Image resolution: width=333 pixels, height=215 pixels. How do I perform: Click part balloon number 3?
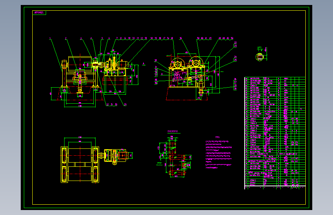[x=81, y=39]
